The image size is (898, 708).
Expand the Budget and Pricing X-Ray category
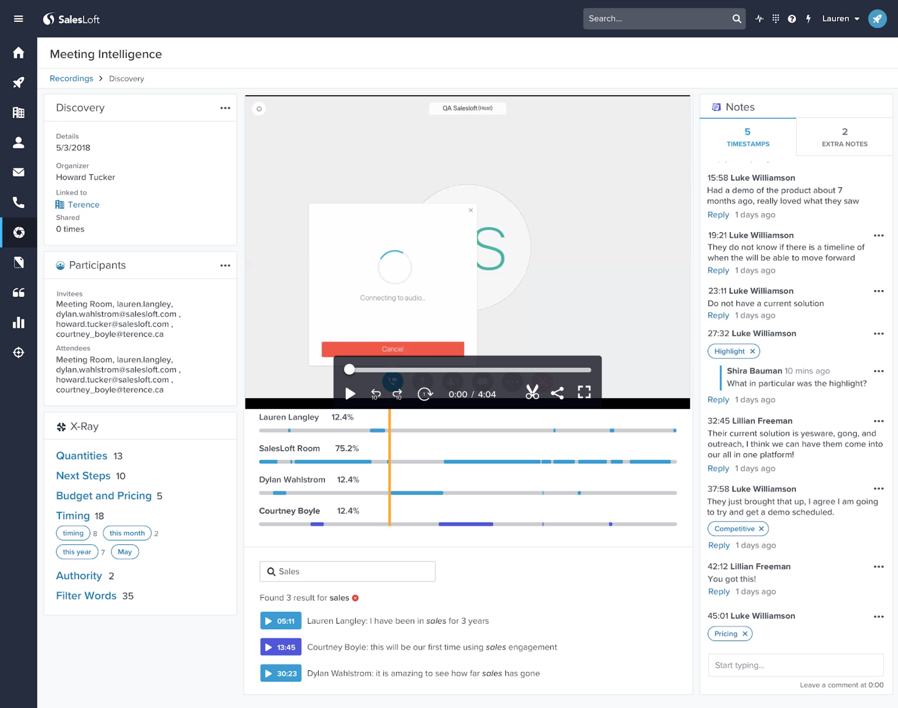tap(104, 496)
